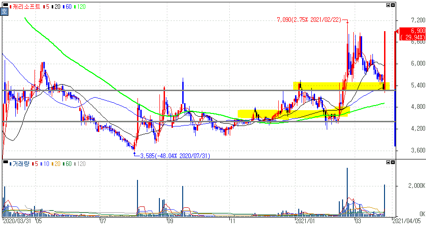This screenshot has height=225, width=426.
Task: Click the current price label 6,900
Action: tap(418, 31)
